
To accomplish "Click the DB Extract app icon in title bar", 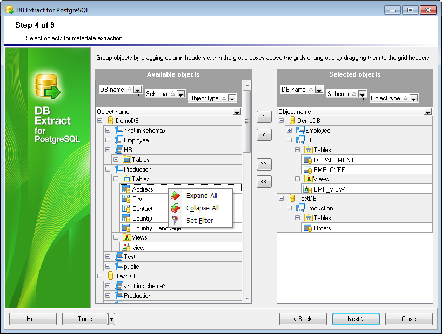I will point(10,10).
